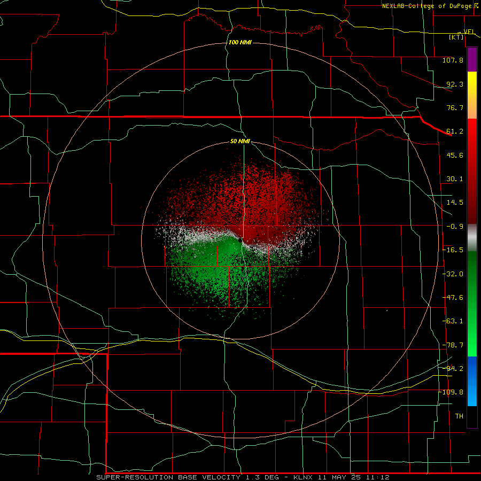481x481 pixels.
Task: Click the -63.1 scale value
Action: click(453, 321)
